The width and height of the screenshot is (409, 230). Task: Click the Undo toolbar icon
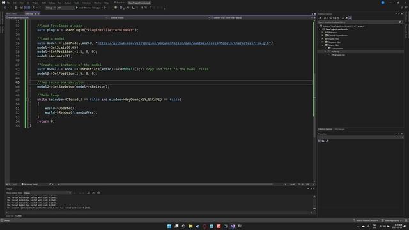click(x=34, y=8)
